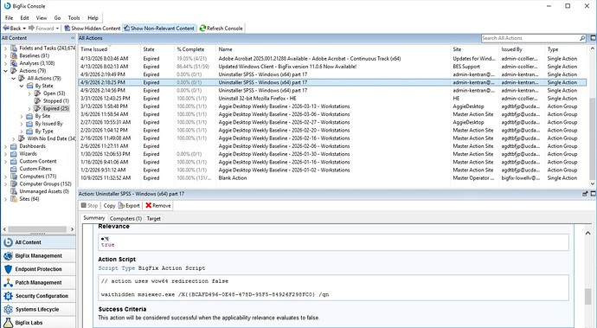Image resolution: width=597 pixels, height=328 pixels.
Task: Select the Blank Action row
Action: [332, 178]
